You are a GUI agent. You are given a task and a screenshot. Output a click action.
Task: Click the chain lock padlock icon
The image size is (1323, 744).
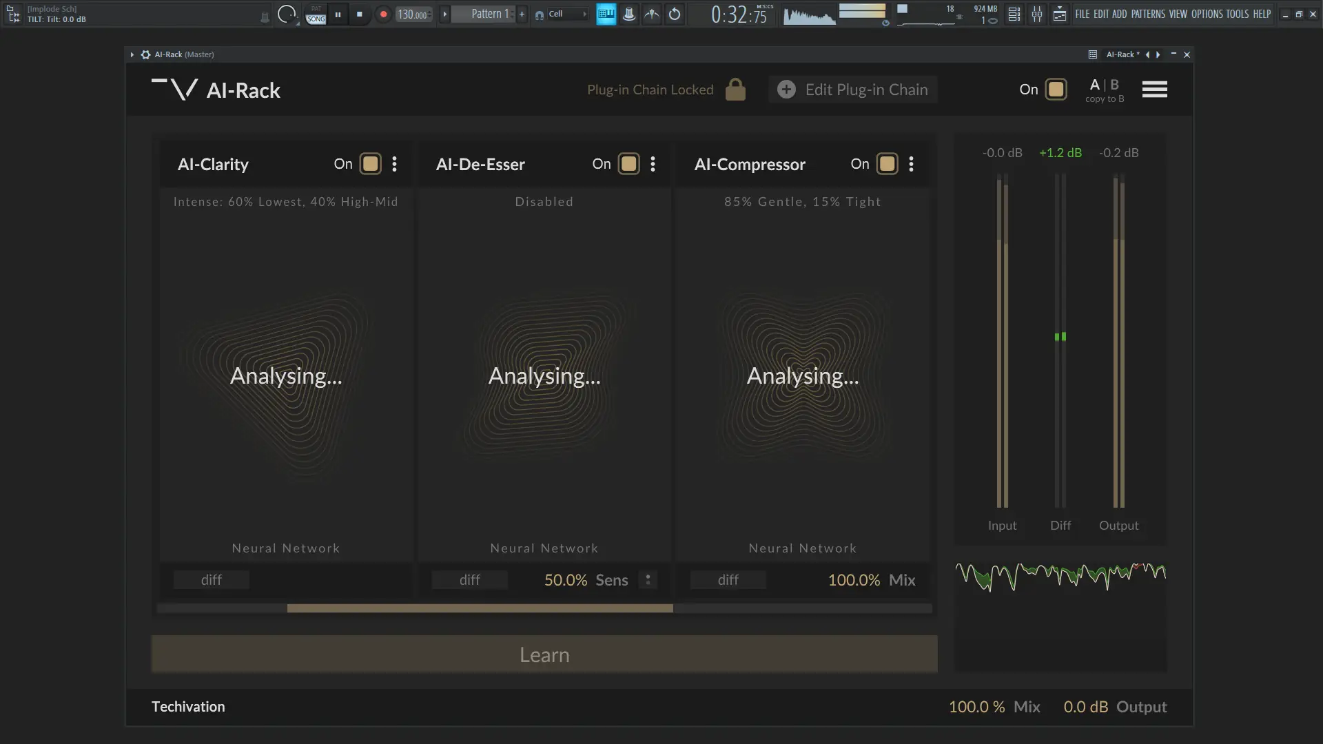click(x=735, y=90)
